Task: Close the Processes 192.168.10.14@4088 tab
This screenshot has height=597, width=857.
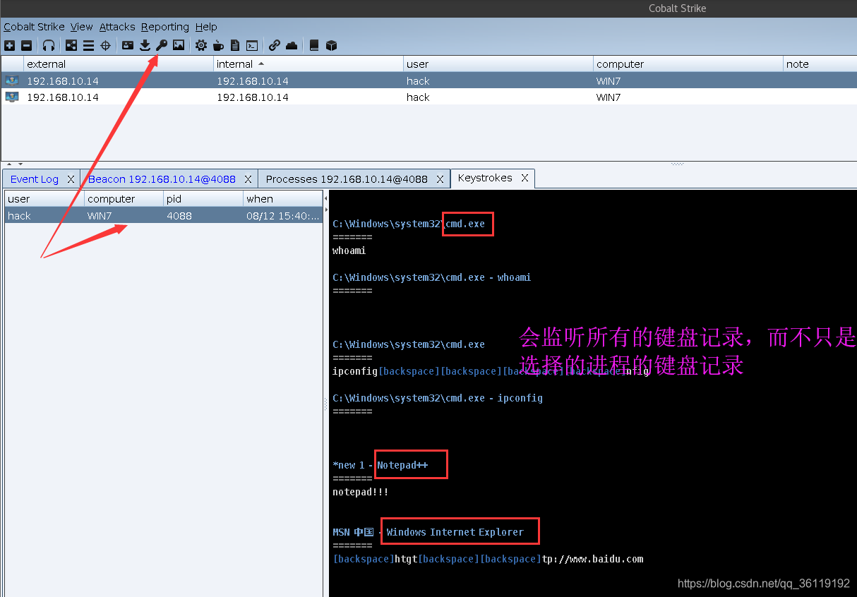Action: [440, 179]
